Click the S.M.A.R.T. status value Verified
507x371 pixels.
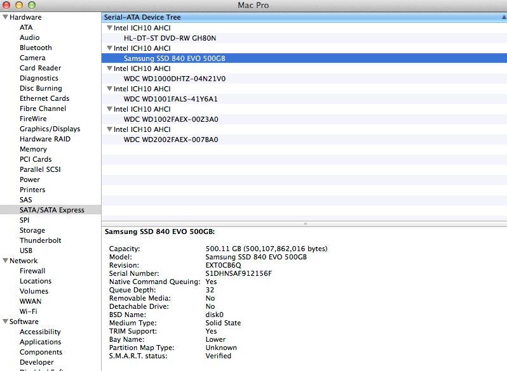219,356
